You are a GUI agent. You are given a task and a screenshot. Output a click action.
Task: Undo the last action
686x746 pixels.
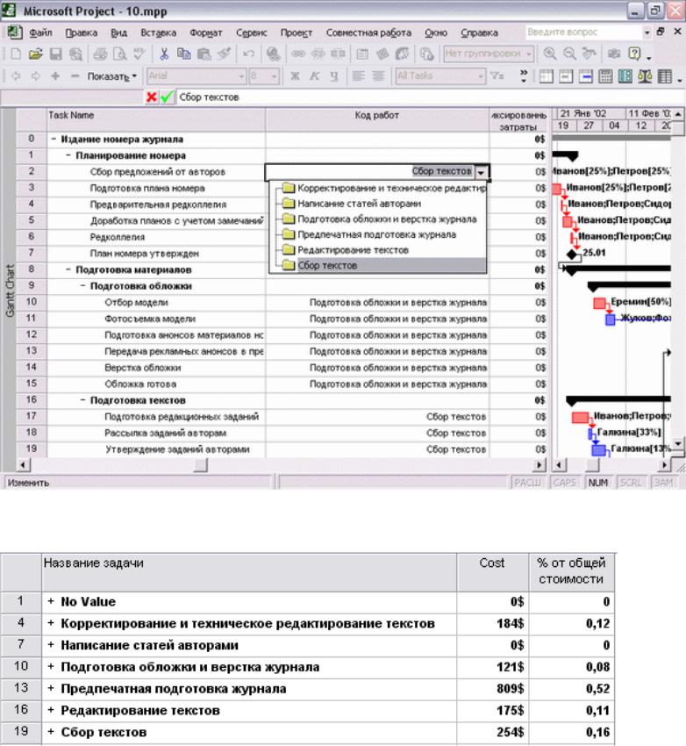click(x=248, y=54)
